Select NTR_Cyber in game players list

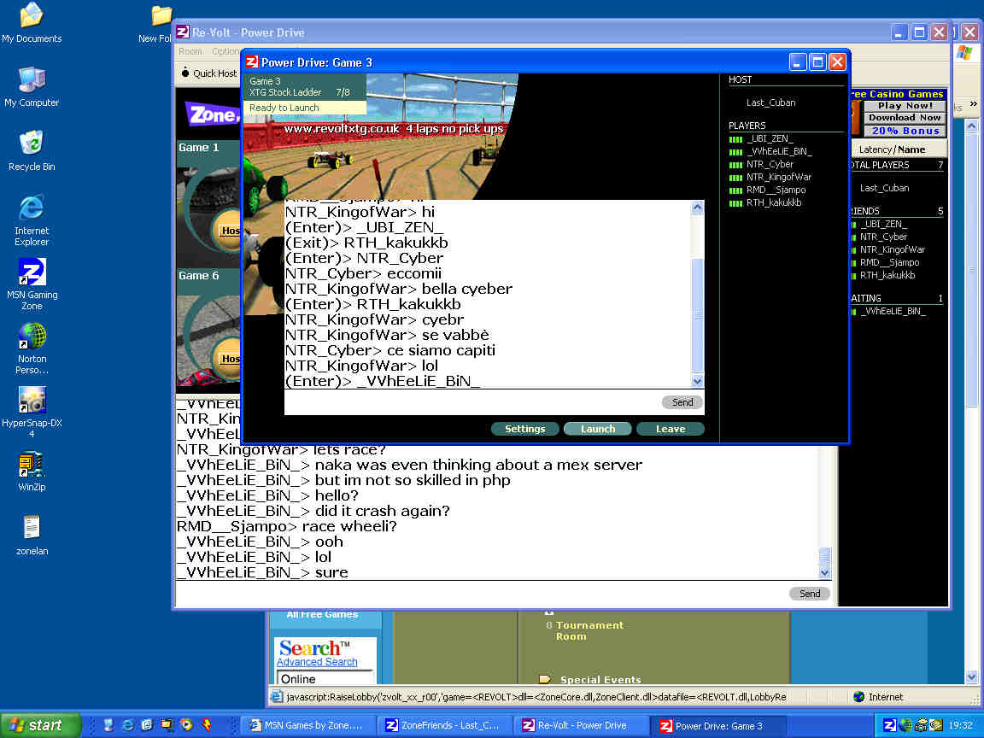[x=770, y=164]
